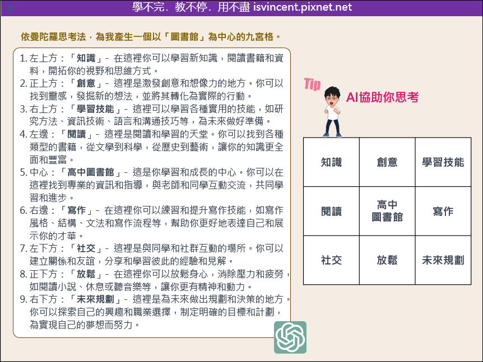Select the 寫作 grid cell
Viewport: 483px width, 362px height.
(443, 211)
